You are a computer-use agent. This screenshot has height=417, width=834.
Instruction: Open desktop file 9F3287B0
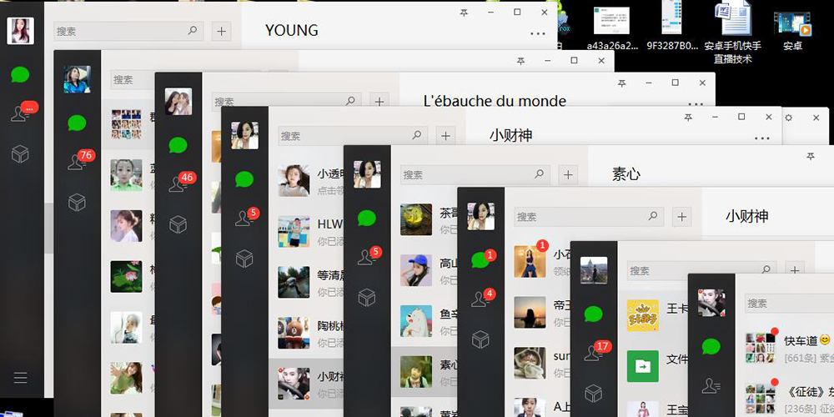(x=671, y=27)
